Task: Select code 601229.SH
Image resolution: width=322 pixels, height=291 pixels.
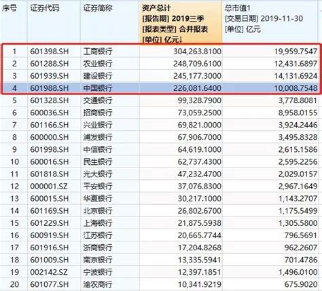Action: point(50,223)
